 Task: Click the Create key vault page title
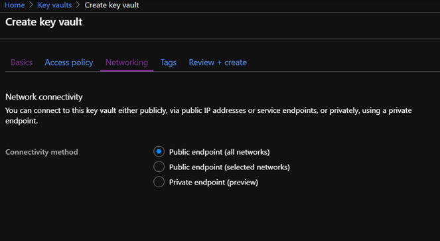pyautogui.click(x=44, y=22)
